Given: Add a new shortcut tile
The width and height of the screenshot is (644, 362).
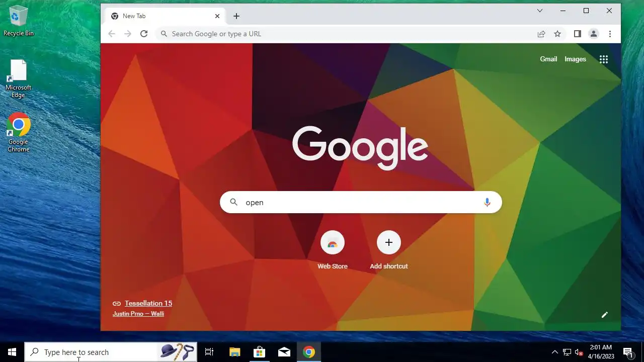Looking at the screenshot, I should coord(389,250).
